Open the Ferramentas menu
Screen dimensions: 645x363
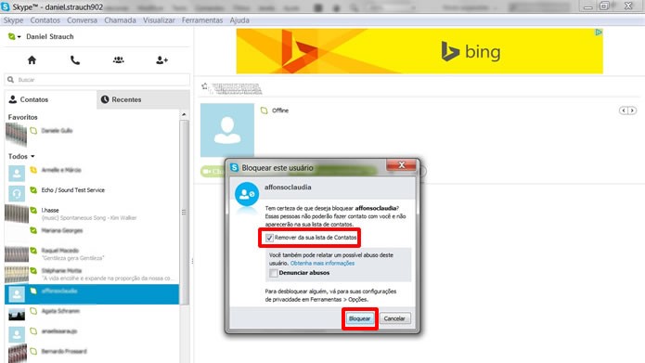[202, 20]
